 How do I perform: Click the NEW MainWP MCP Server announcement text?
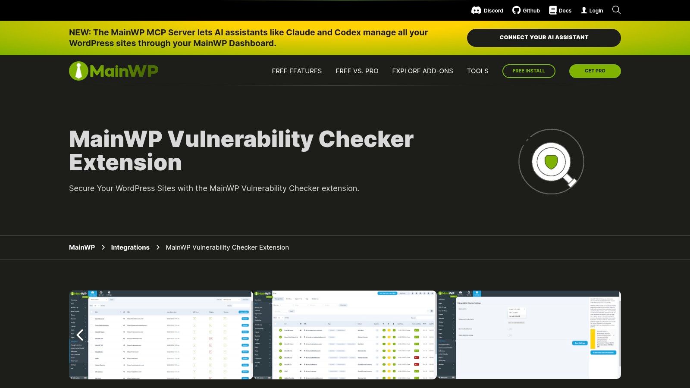click(248, 38)
